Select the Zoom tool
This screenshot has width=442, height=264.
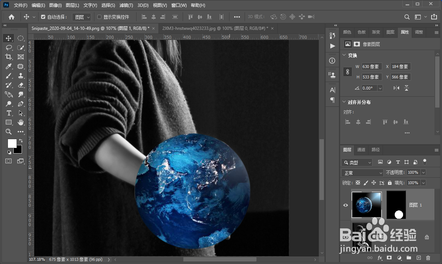9,132
